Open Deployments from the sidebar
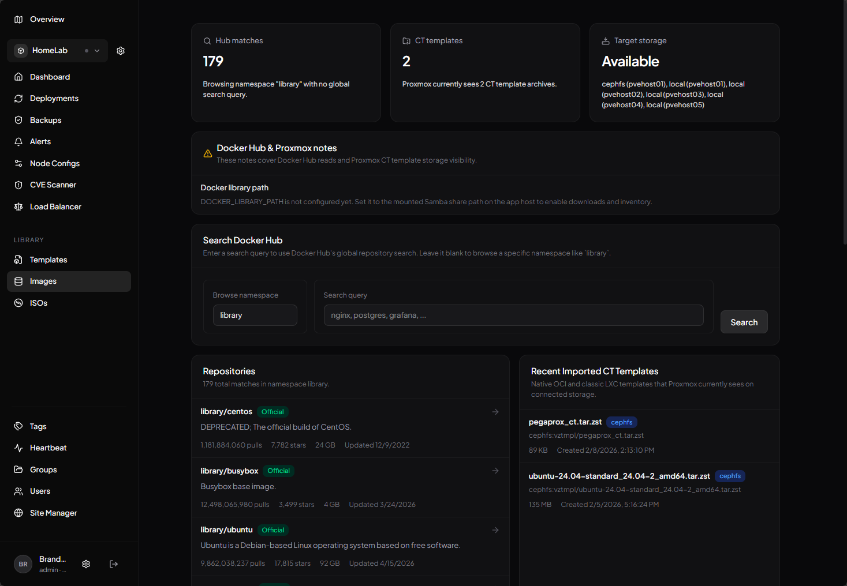847x586 pixels. pos(54,99)
